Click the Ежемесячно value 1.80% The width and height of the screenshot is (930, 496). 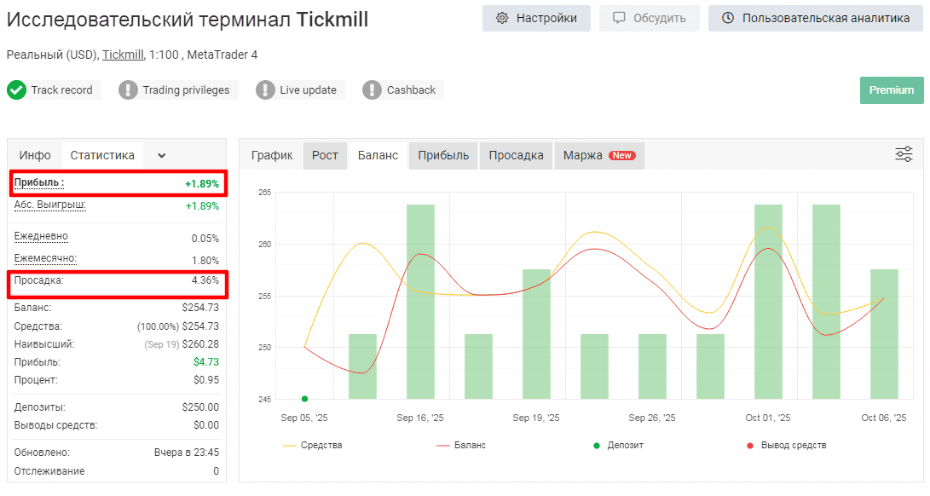tap(205, 261)
